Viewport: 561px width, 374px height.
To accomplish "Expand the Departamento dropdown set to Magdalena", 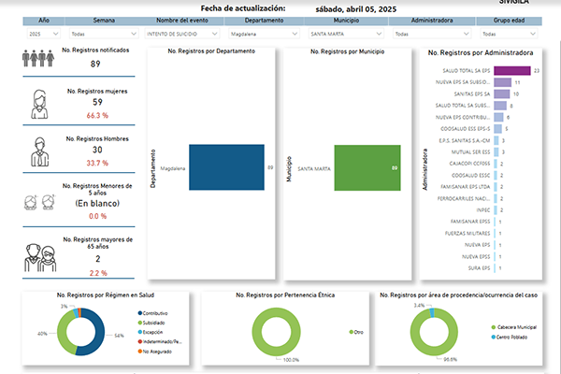I will coord(264,34).
